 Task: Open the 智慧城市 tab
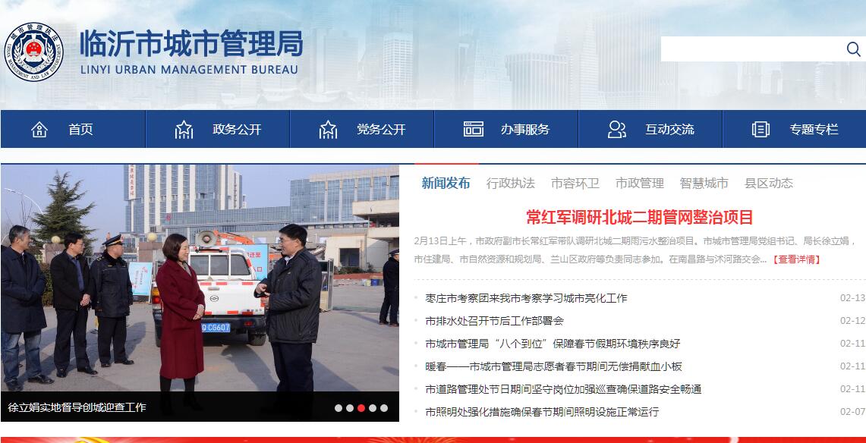click(x=704, y=183)
